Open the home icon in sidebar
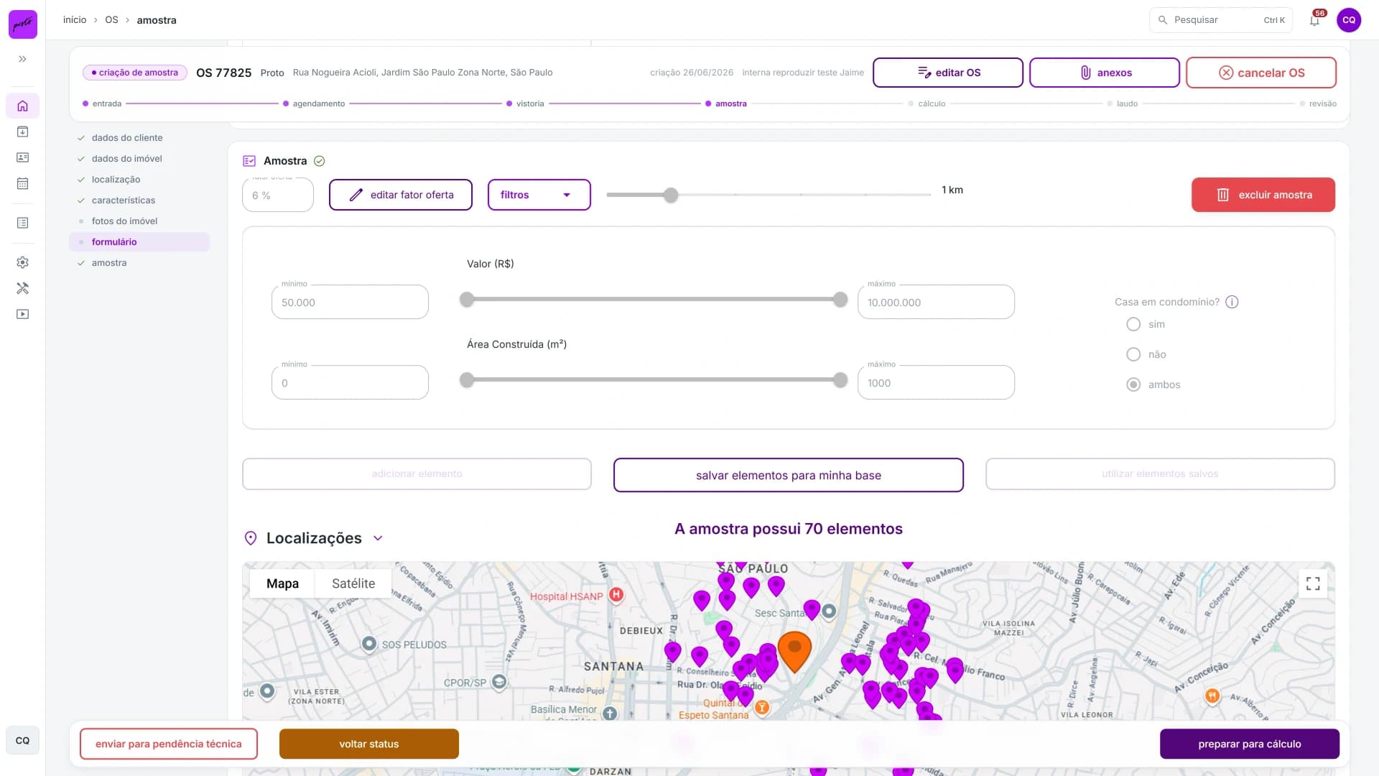The height and width of the screenshot is (776, 1379). 23,106
